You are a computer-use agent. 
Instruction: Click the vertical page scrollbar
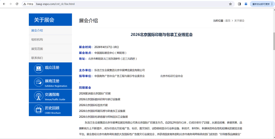(x=273, y=68)
